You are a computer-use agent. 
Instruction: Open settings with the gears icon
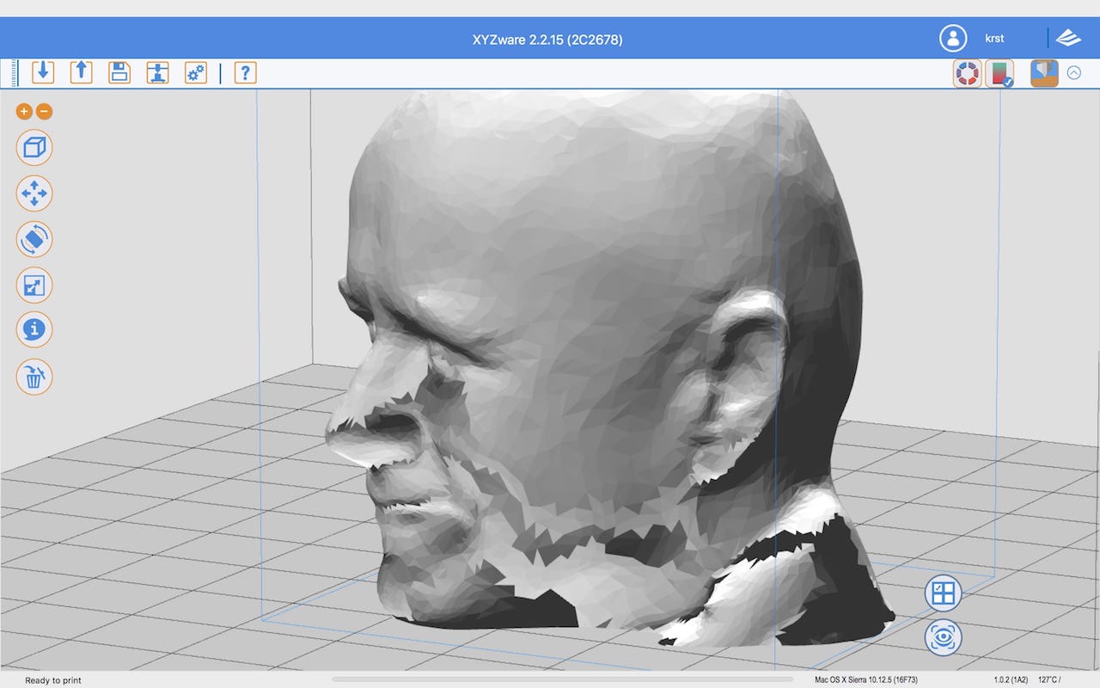pyautogui.click(x=196, y=72)
